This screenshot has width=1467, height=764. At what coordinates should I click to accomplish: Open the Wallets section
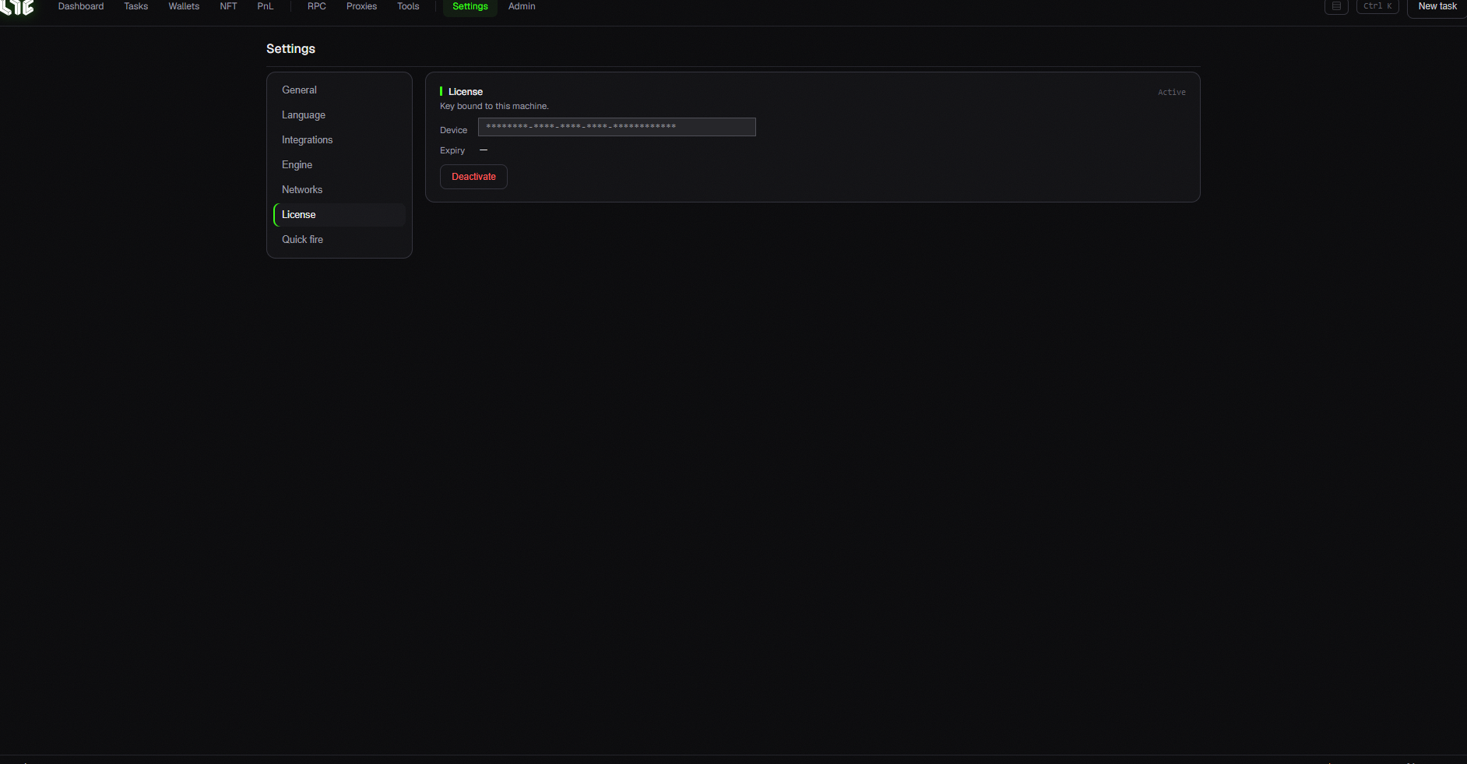pos(184,6)
